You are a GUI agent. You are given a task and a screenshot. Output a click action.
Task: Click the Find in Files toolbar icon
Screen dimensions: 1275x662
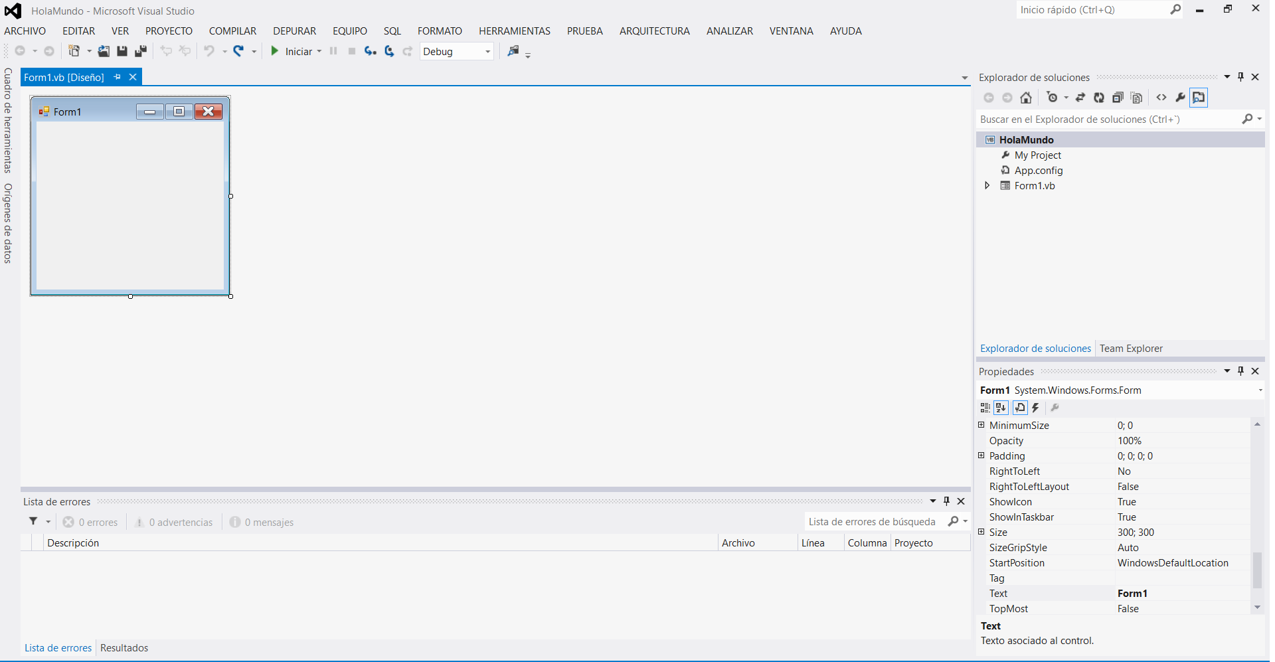[x=513, y=51]
